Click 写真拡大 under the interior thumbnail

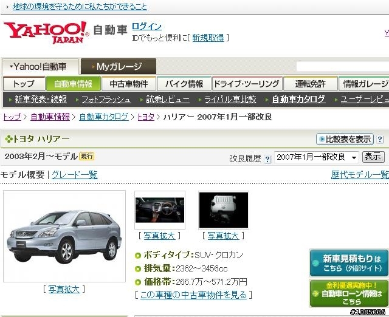[159, 236]
